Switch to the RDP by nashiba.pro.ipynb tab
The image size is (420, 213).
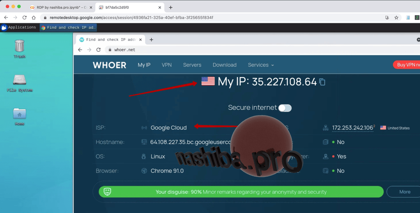60,7
